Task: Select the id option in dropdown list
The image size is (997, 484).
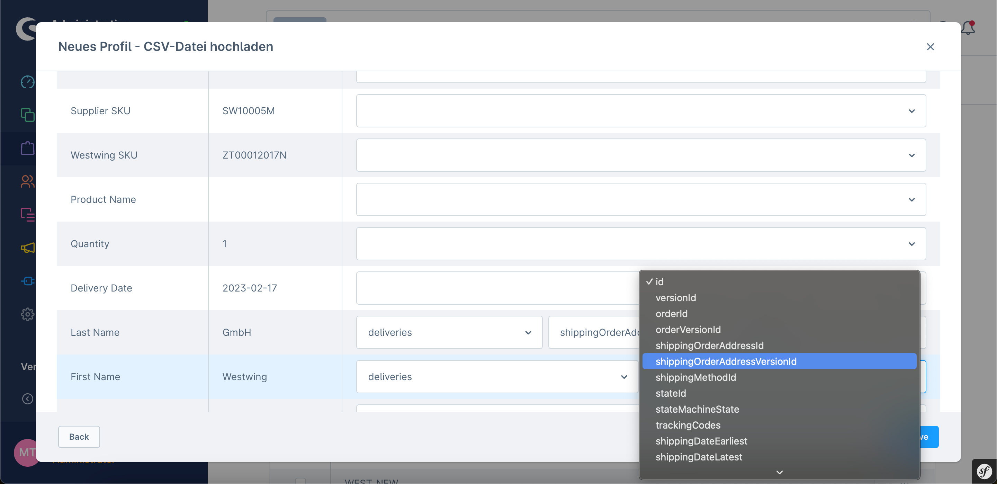Action: point(779,282)
